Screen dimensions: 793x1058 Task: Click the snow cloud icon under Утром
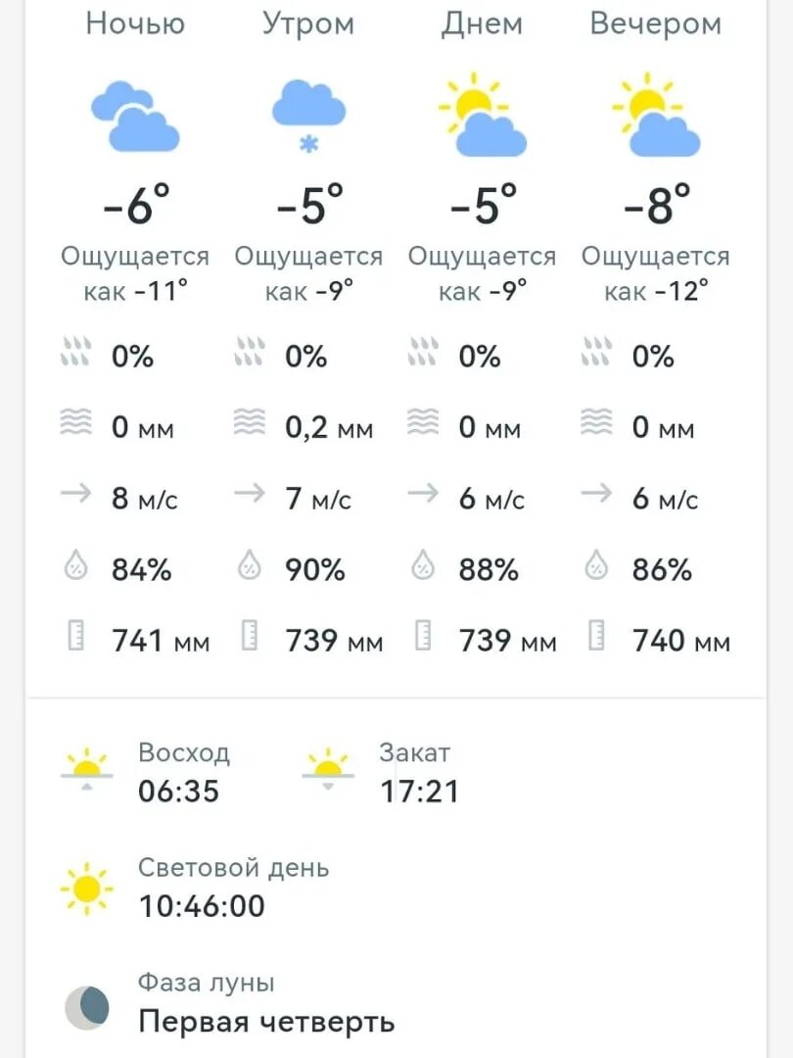[308, 116]
